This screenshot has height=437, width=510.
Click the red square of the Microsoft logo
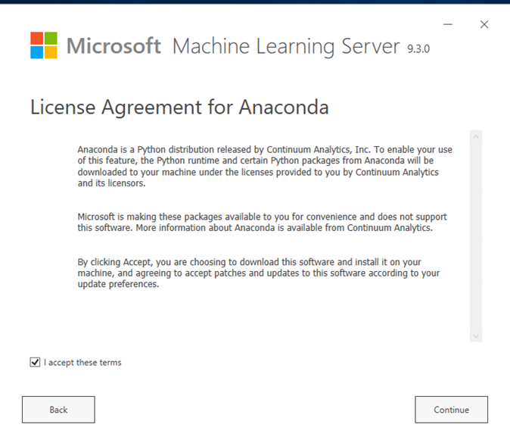point(37,38)
